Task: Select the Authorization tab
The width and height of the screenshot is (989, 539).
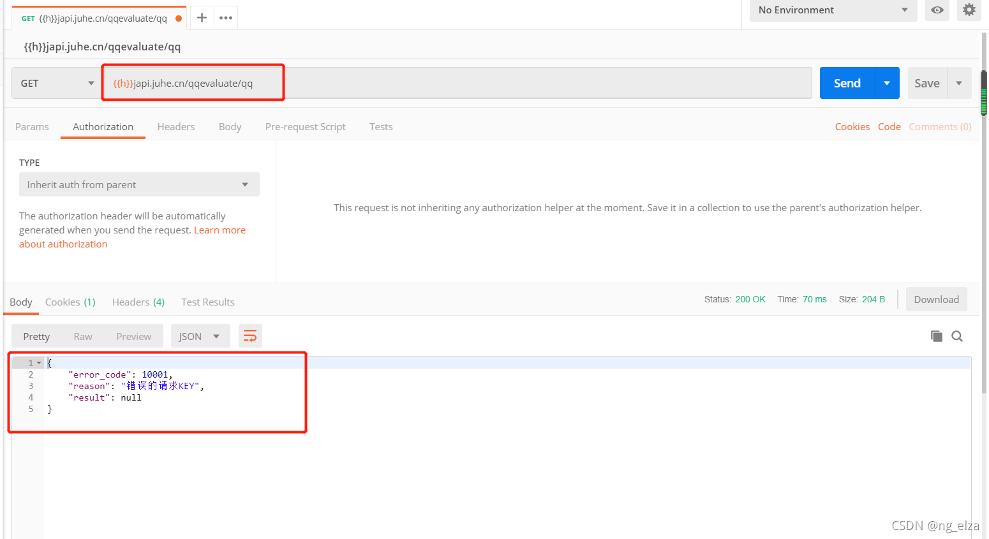Action: click(103, 126)
